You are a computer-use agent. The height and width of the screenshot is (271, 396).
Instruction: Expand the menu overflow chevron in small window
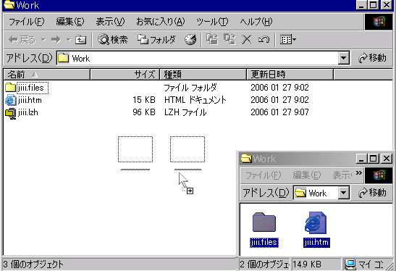tap(359, 173)
